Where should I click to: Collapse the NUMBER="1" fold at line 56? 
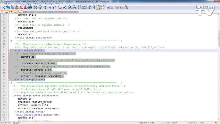pyautogui.click(x=8, y=96)
